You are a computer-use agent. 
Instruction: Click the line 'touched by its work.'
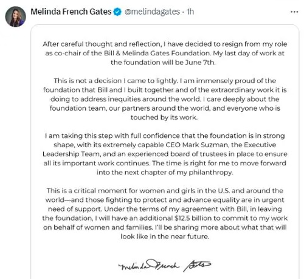[x=164, y=117]
